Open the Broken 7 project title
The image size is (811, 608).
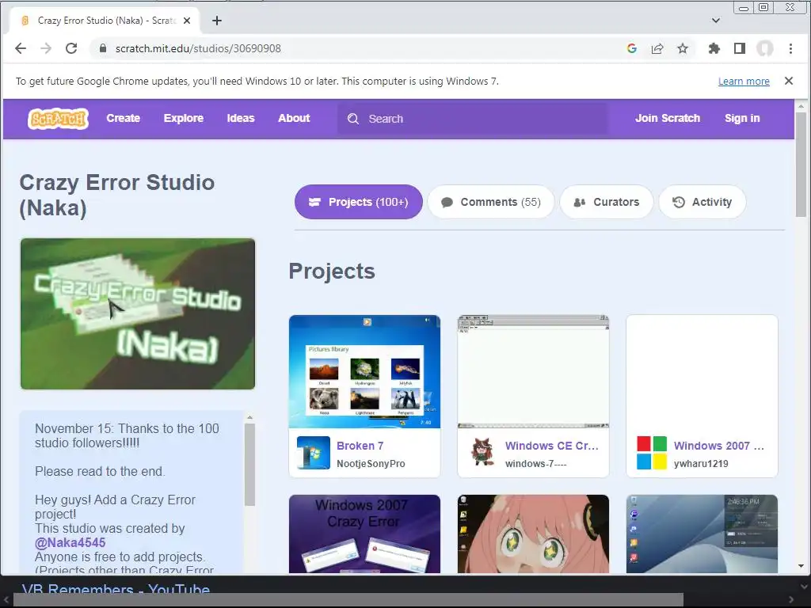click(x=360, y=446)
